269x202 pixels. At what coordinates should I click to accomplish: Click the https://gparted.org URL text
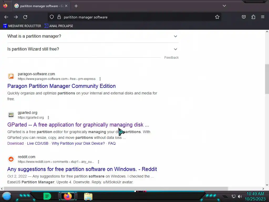coord(31,118)
